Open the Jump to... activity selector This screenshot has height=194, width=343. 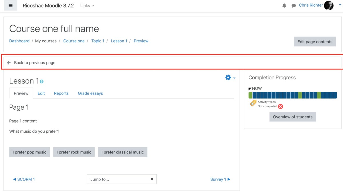click(121, 179)
